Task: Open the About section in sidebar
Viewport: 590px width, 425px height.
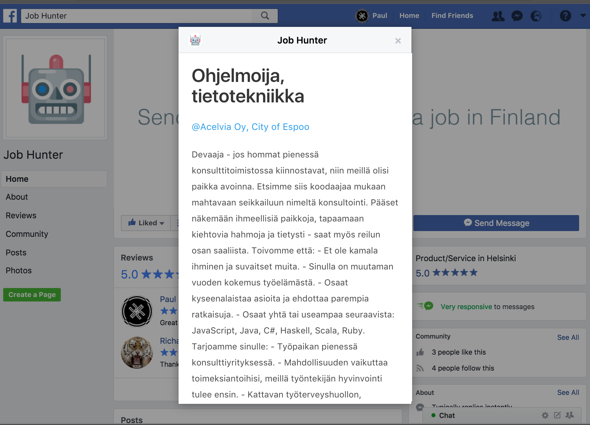Action: [x=17, y=197]
